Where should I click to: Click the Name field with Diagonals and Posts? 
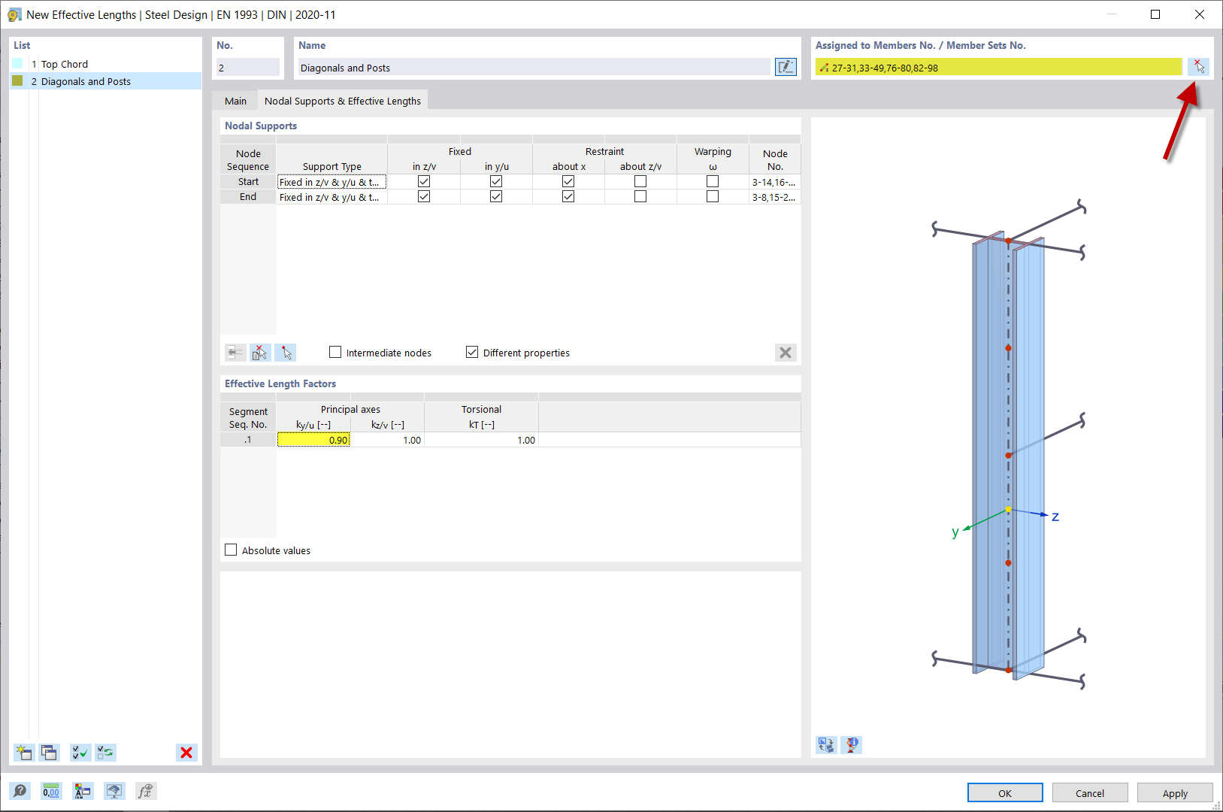tap(534, 68)
